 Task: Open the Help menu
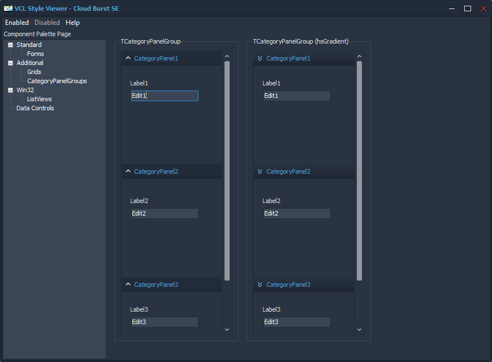(x=72, y=23)
